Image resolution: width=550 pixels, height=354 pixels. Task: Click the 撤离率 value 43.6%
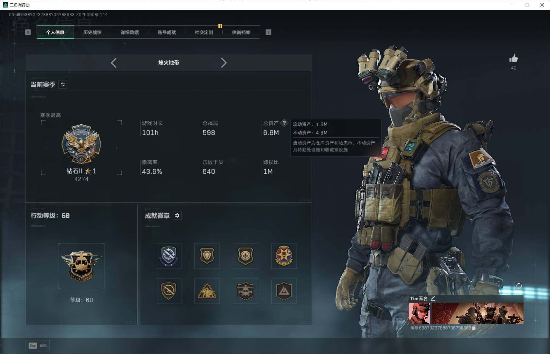tap(152, 171)
